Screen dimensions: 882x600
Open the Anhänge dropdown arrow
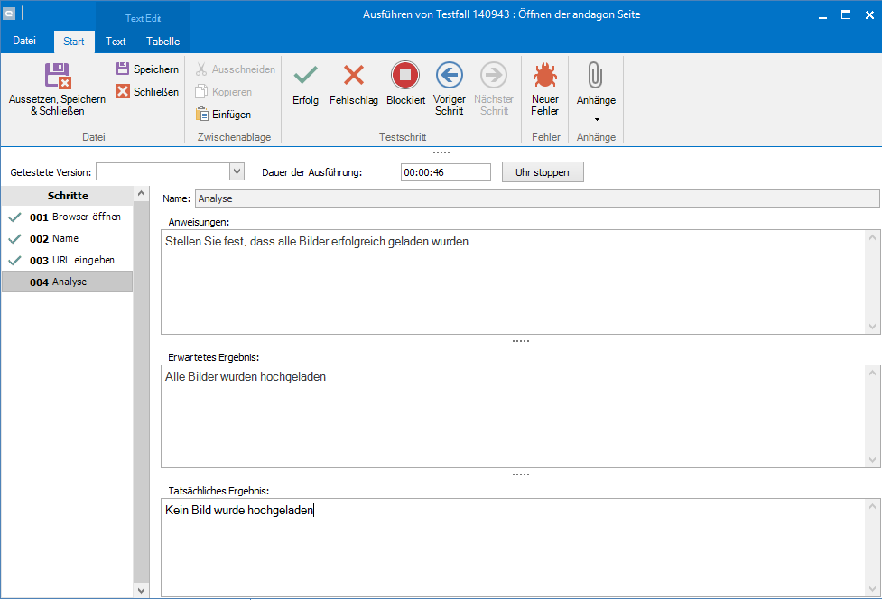[596, 119]
